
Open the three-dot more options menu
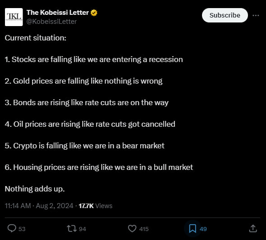click(x=256, y=16)
